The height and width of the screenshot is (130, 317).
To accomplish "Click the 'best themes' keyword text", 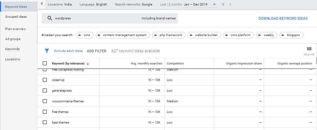I will 60,122.
